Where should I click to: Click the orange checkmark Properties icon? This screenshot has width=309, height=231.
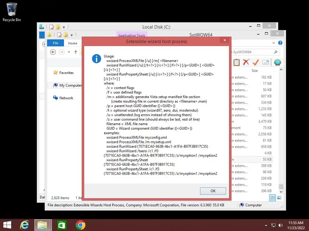tap(256, 62)
